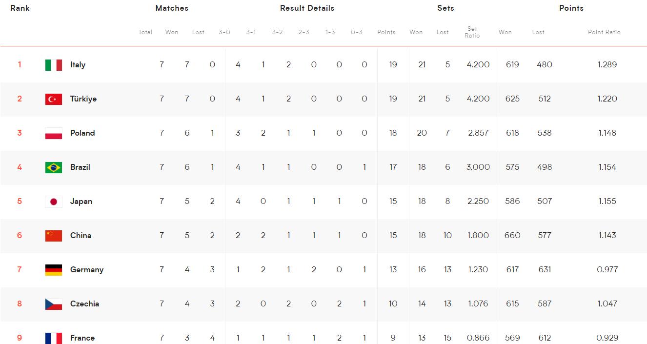Image resolution: width=647 pixels, height=344 pixels.
Task: Click the Brazil flag icon
Action: 54,167
